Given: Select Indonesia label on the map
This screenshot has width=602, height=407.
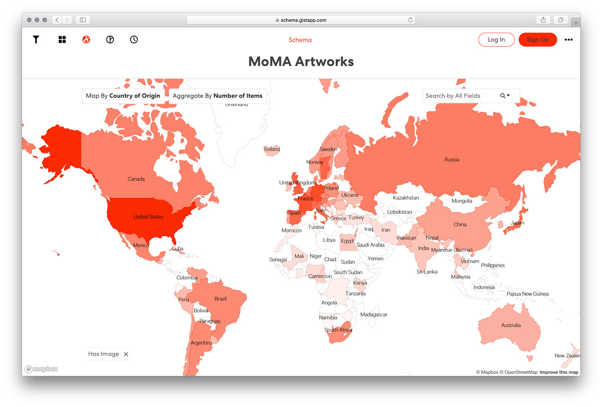Looking at the screenshot, I should 484,287.
